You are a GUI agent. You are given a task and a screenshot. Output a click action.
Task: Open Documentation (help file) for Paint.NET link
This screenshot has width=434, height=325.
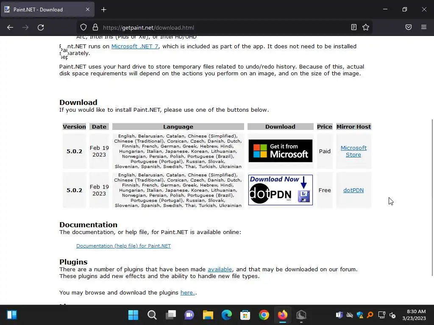[x=123, y=246]
